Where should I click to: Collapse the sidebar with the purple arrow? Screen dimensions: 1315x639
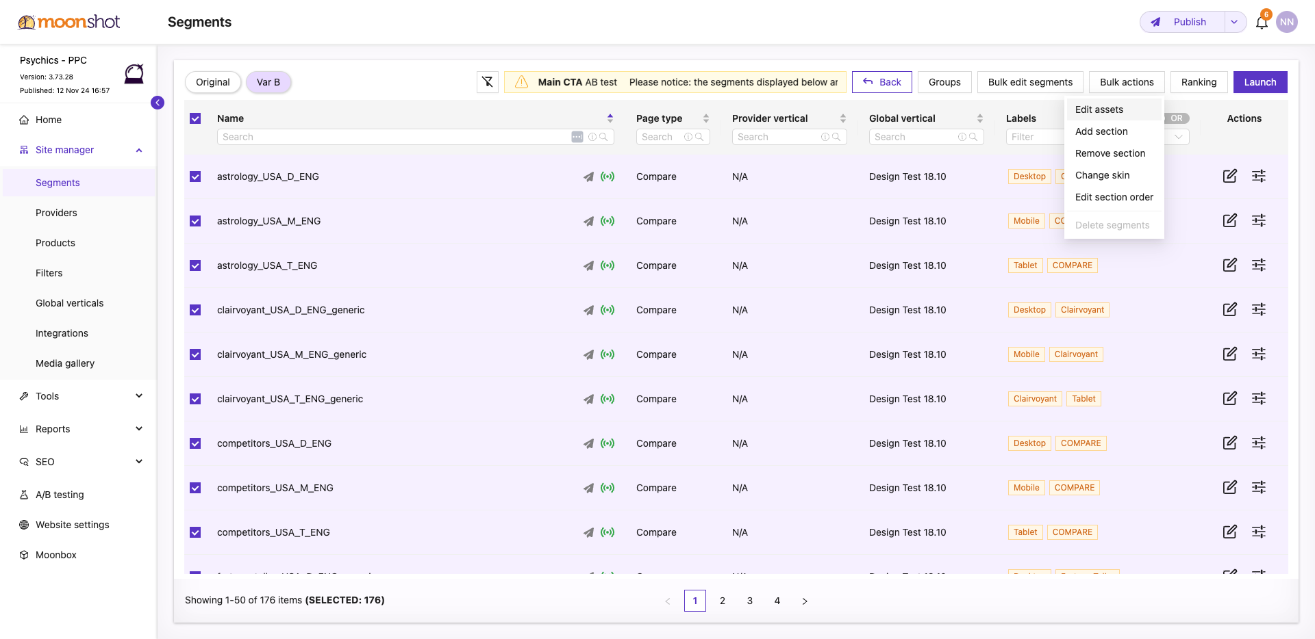[x=158, y=103]
